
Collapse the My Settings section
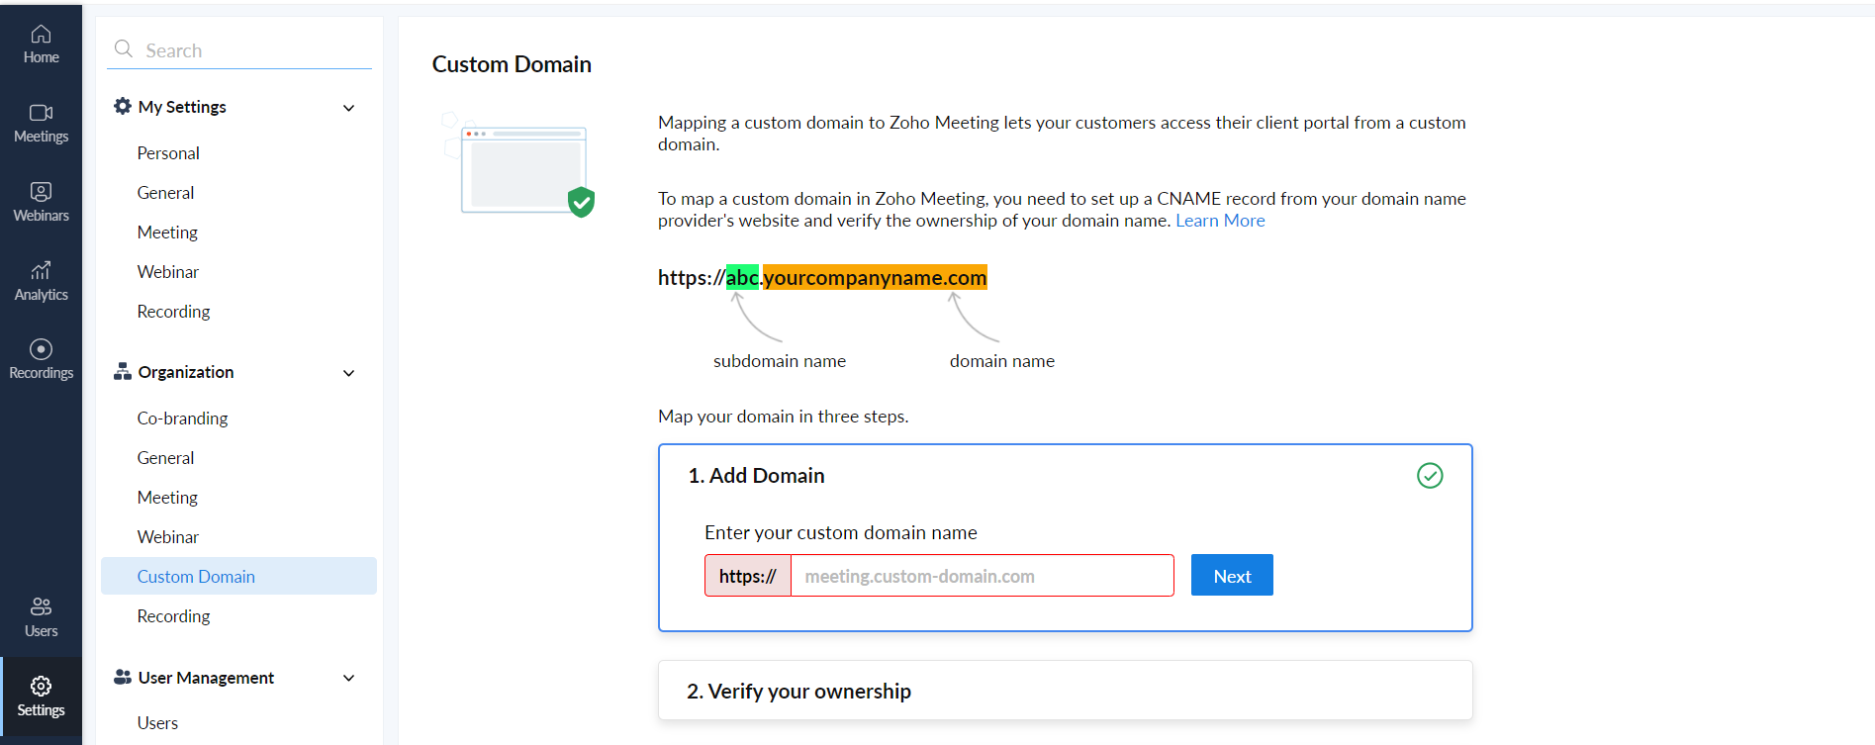click(x=348, y=108)
